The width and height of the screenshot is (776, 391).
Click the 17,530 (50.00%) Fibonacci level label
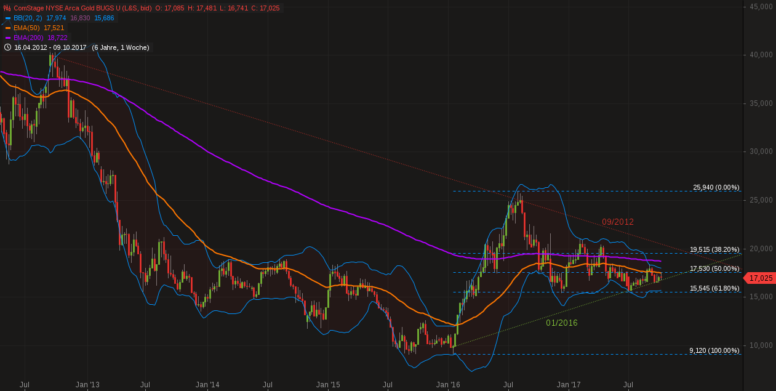coord(716,268)
